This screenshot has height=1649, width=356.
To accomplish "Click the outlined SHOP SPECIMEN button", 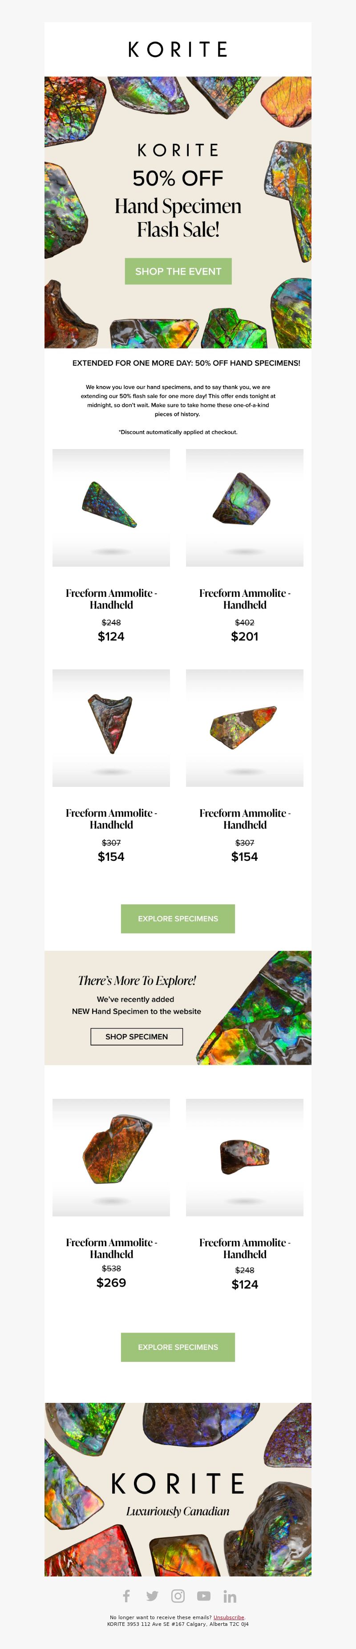I will point(136,1037).
